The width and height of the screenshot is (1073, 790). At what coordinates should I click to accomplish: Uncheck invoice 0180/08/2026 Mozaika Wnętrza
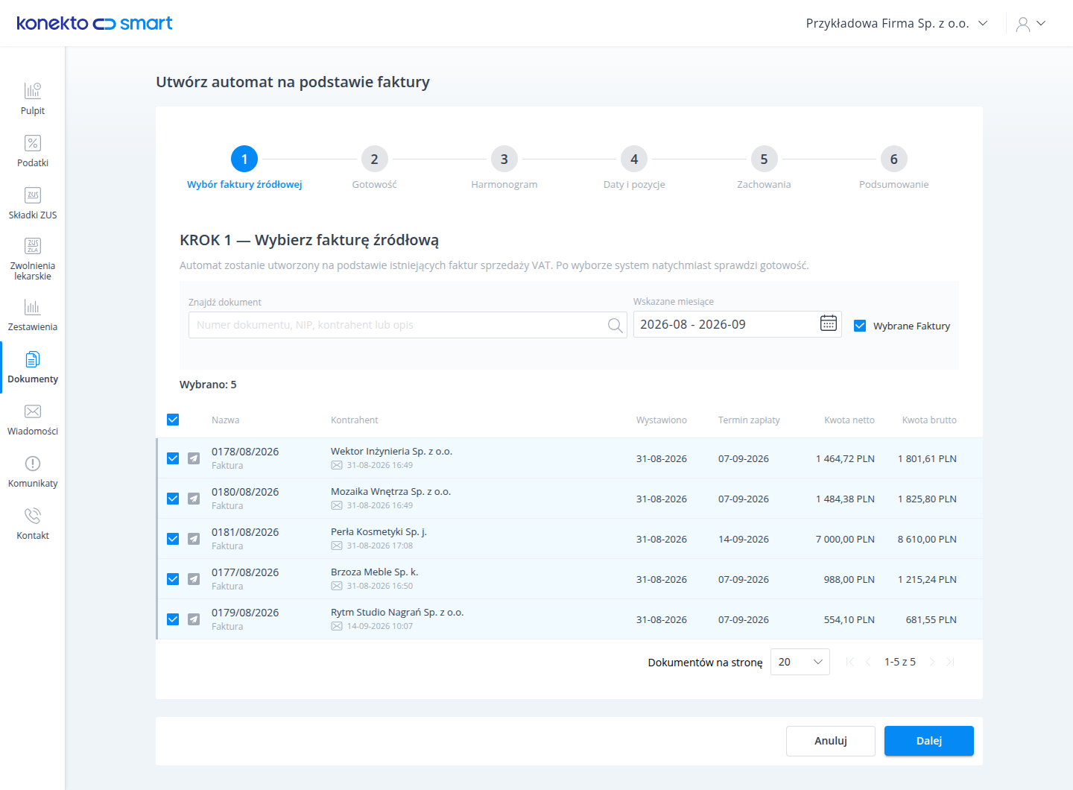coord(173,499)
